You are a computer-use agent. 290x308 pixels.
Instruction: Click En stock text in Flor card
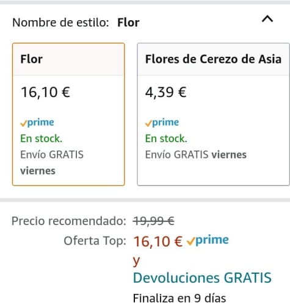tap(41, 138)
